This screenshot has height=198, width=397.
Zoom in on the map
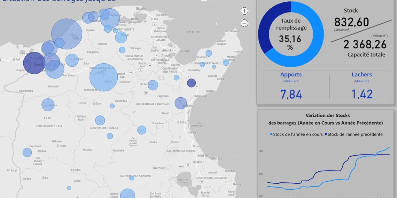[x=244, y=11]
